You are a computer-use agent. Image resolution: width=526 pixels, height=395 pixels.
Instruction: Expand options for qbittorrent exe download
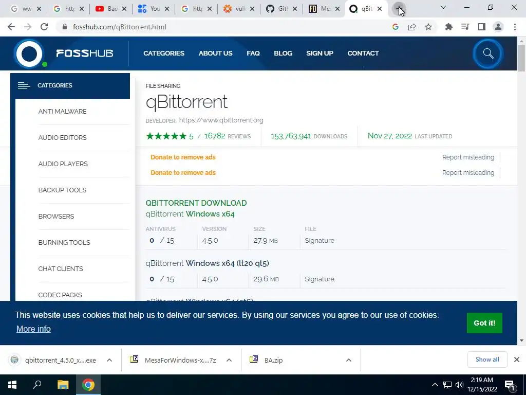(109, 360)
